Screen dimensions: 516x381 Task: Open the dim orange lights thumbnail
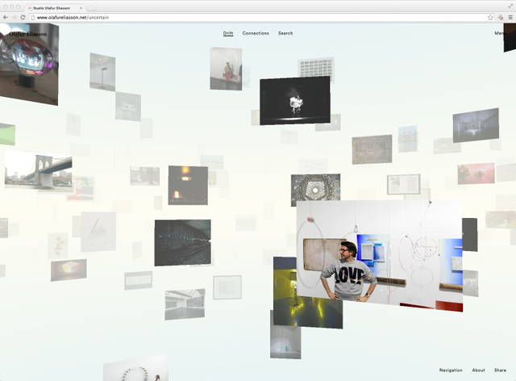click(x=188, y=185)
